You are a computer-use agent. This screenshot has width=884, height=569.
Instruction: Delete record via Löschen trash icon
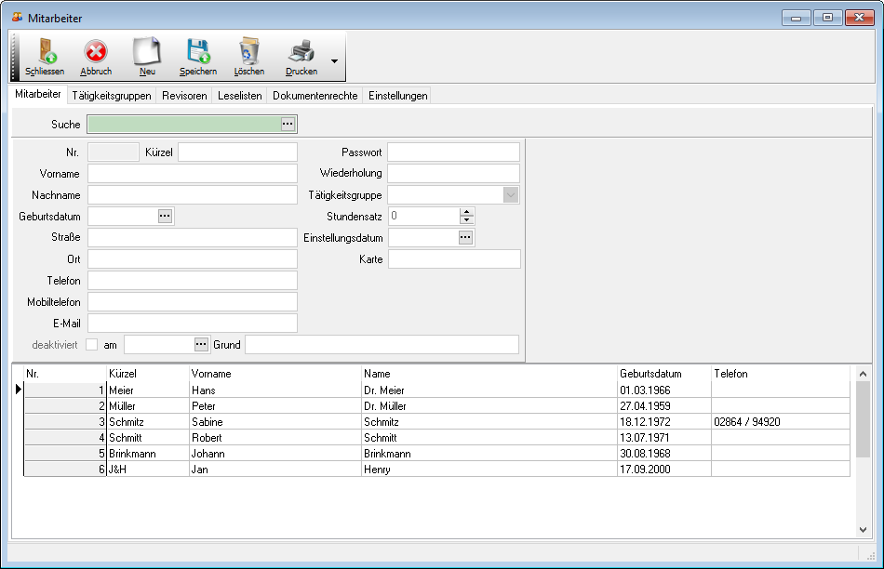point(248,51)
